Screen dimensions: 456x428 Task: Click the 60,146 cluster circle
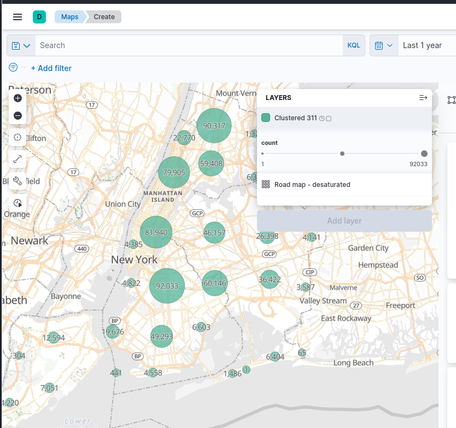pos(215,283)
